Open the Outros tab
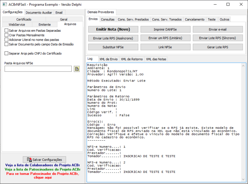This screenshot has width=248, height=184. click(x=224, y=19)
